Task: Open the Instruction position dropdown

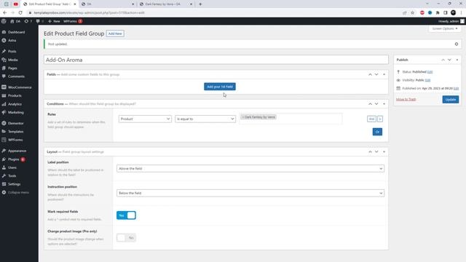Action: (250, 193)
